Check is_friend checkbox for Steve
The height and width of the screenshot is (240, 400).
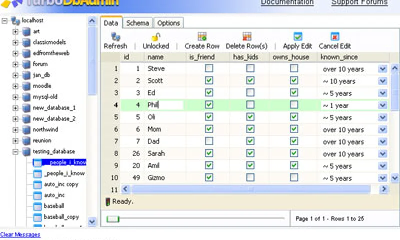209,68
